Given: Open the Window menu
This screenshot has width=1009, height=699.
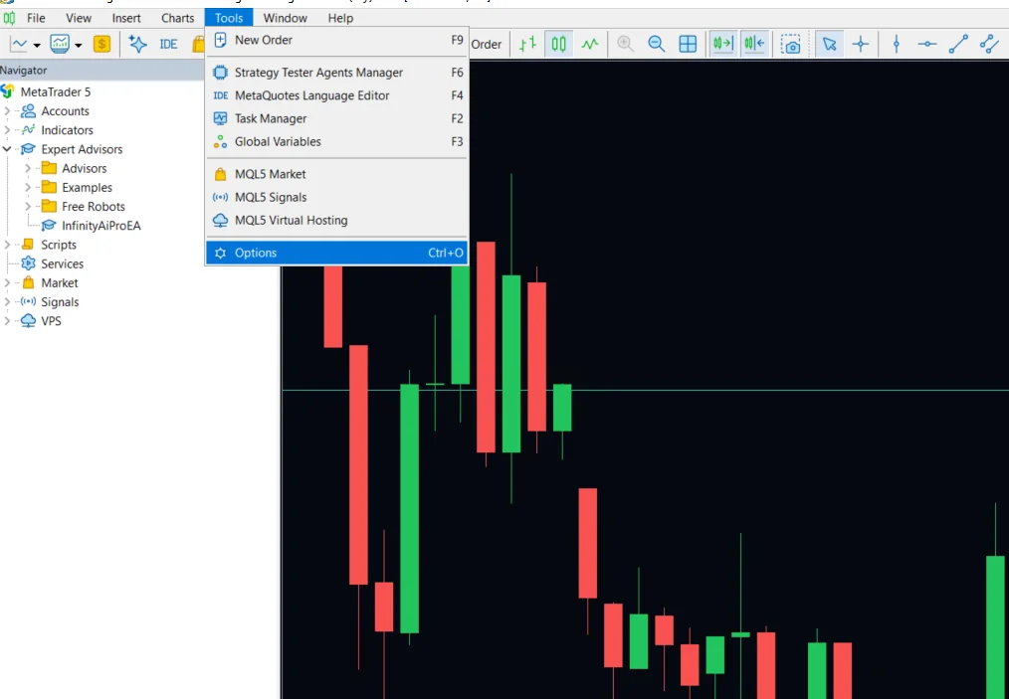Looking at the screenshot, I should [285, 18].
